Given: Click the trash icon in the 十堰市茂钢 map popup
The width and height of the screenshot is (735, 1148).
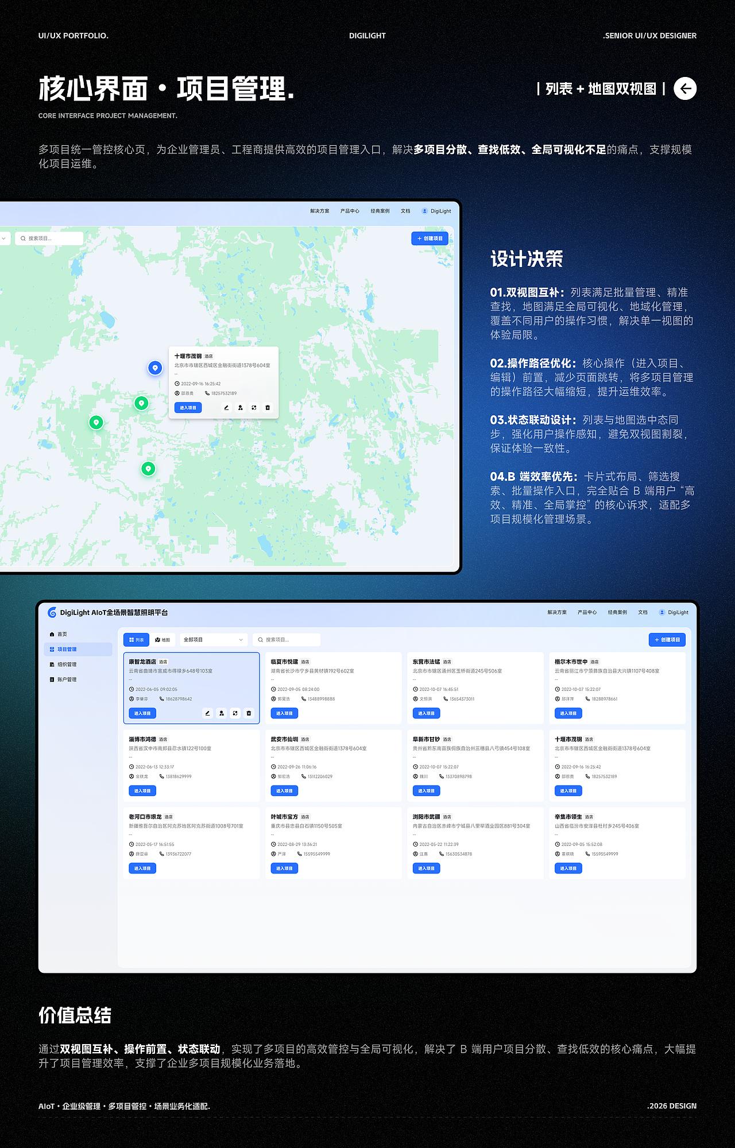Looking at the screenshot, I should pos(268,408).
